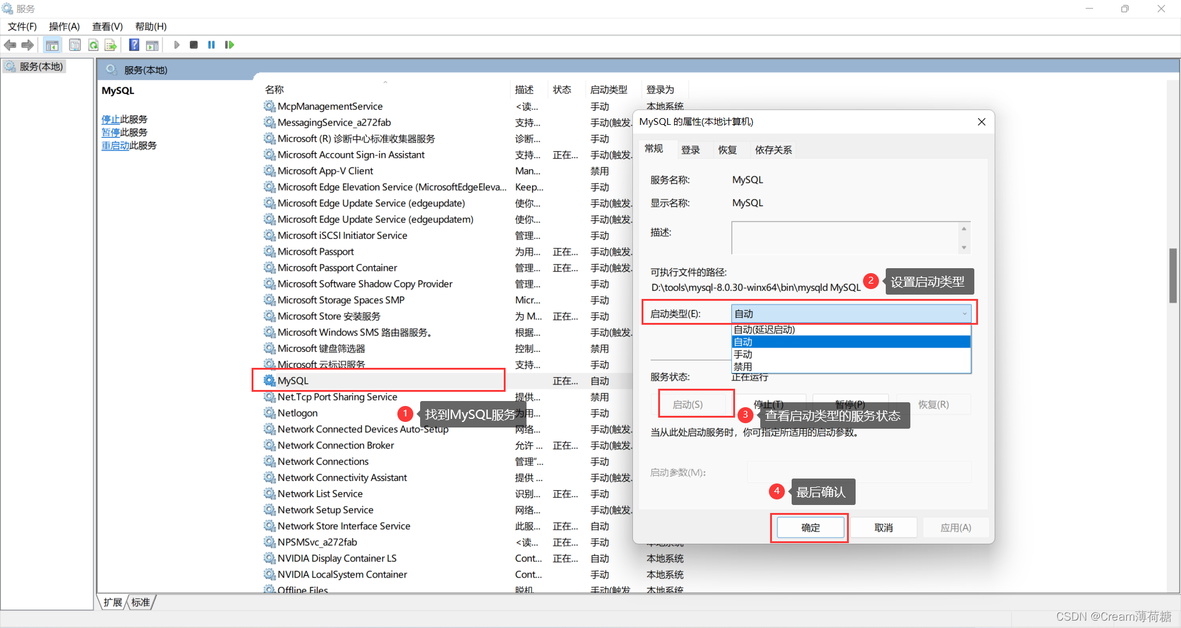
Task: Open the 启动类型 combo box
Action: [x=851, y=314]
